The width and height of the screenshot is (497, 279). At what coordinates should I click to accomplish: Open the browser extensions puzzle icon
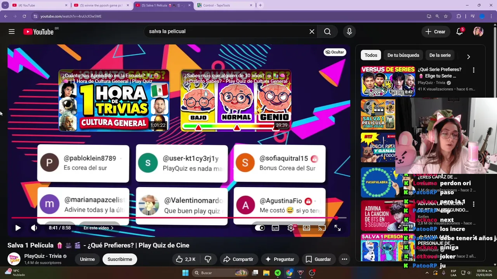point(459,16)
